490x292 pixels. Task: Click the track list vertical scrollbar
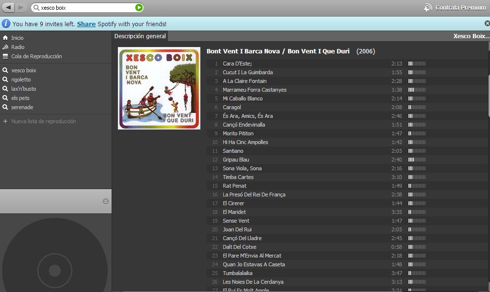pyautogui.click(x=488, y=97)
